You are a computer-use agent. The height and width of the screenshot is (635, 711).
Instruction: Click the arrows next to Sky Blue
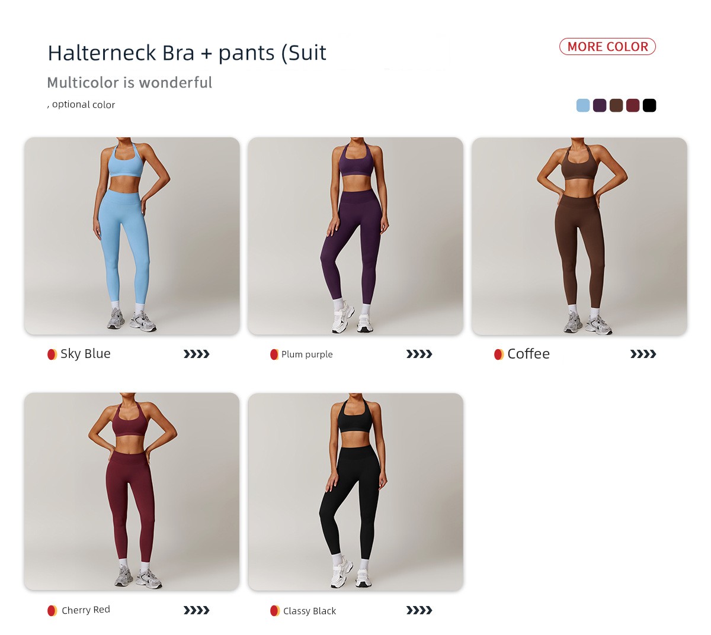[197, 354]
